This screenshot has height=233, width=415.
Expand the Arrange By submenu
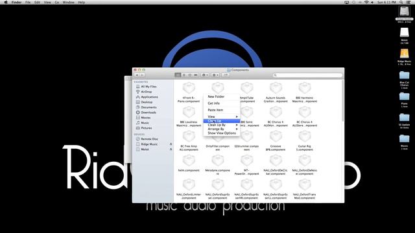point(222,129)
